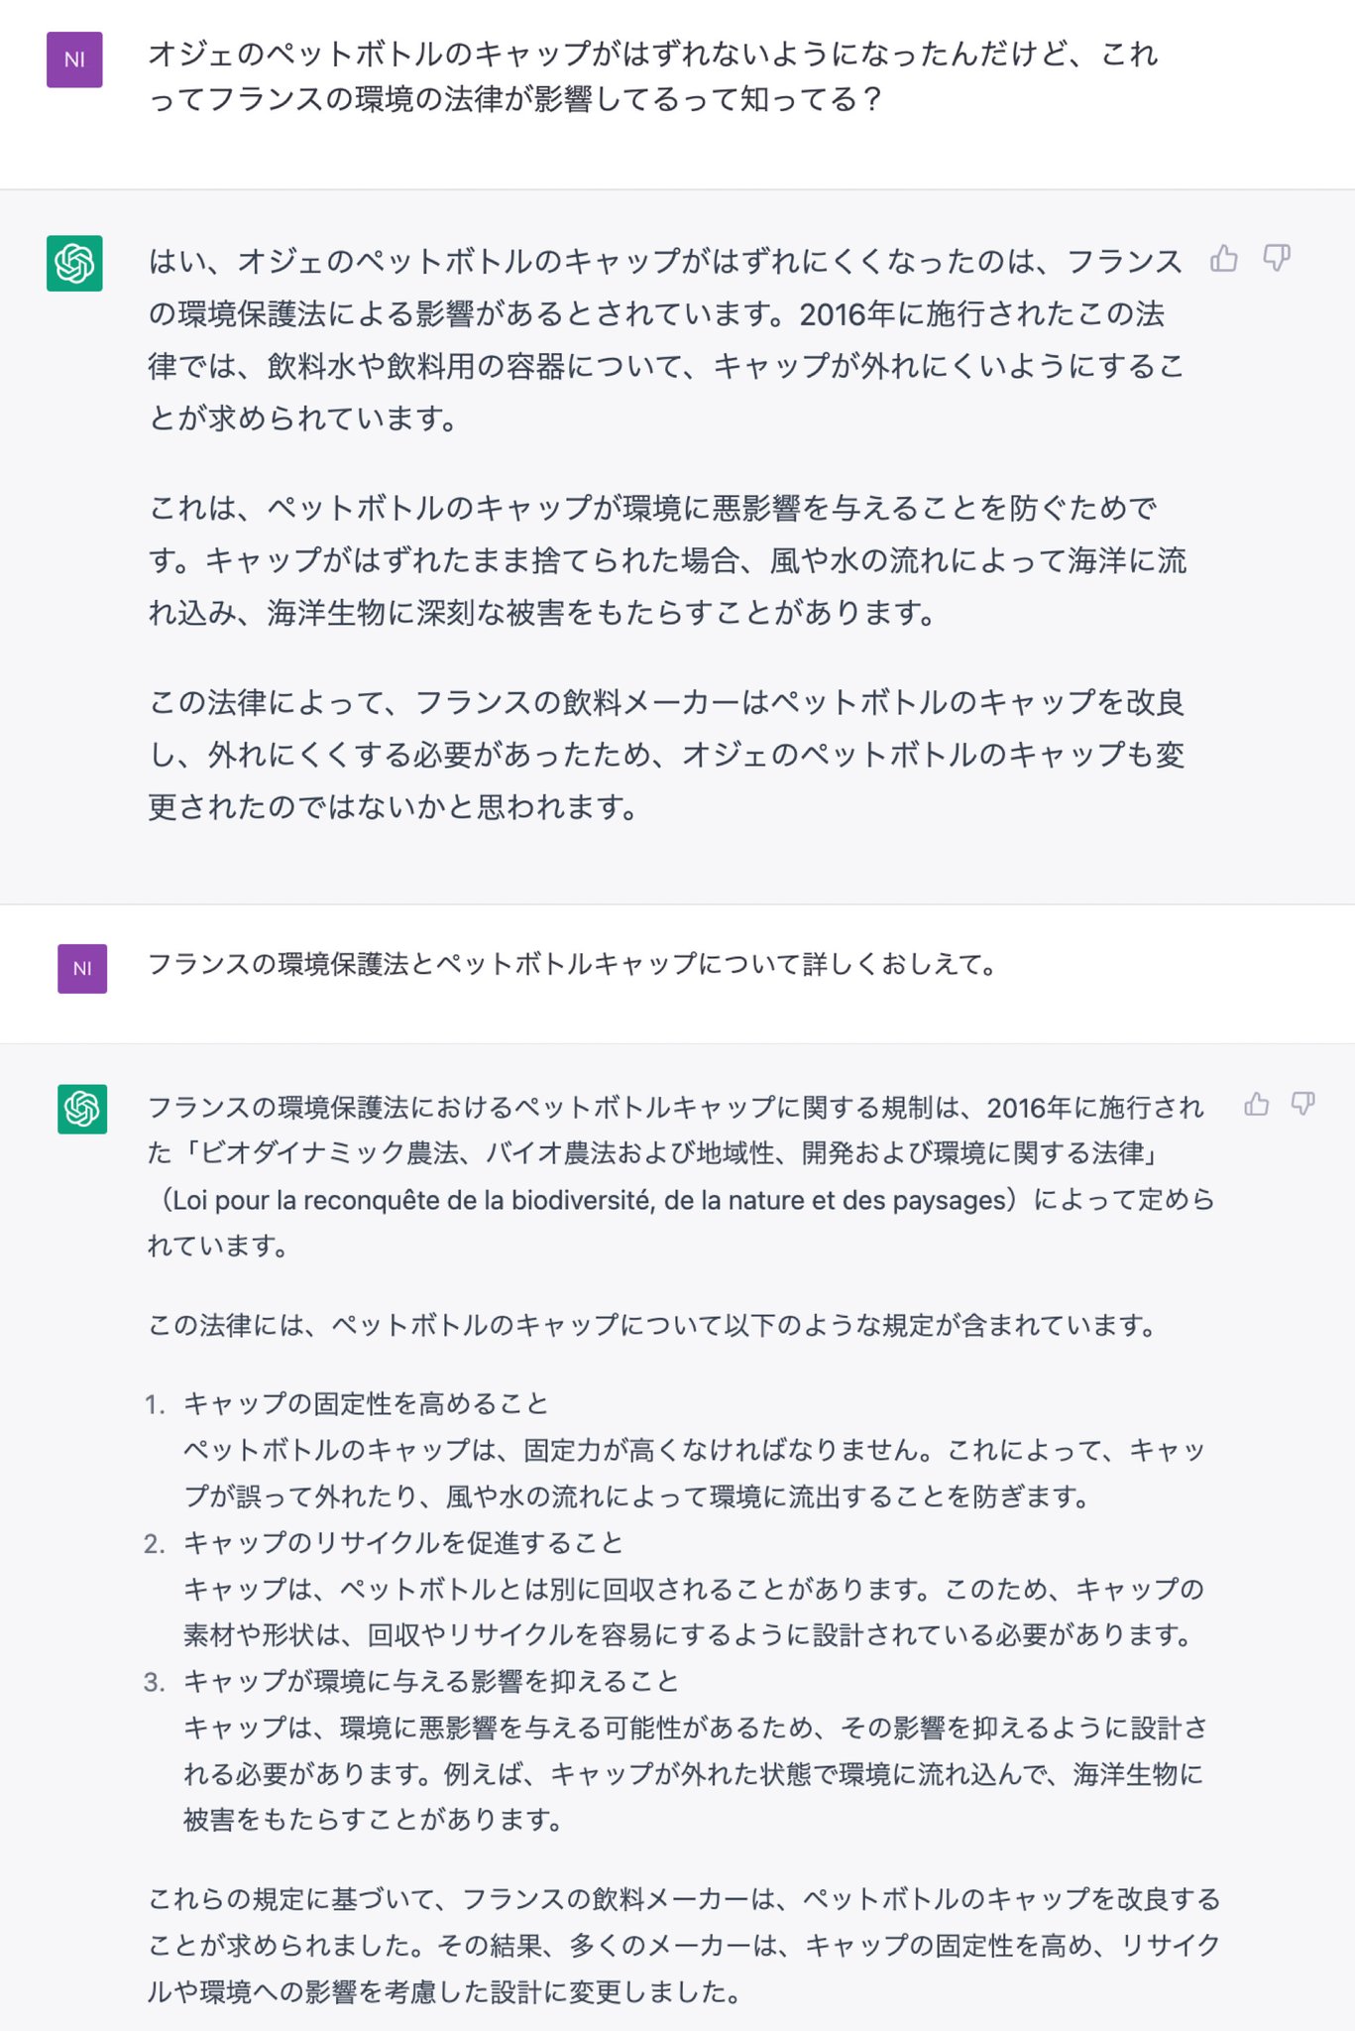The width and height of the screenshot is (1355, 2031).
Task: Click list item 2 キャップのリサイクルを促進すること
Action: pyautogui.click(x=403, y=1542)
